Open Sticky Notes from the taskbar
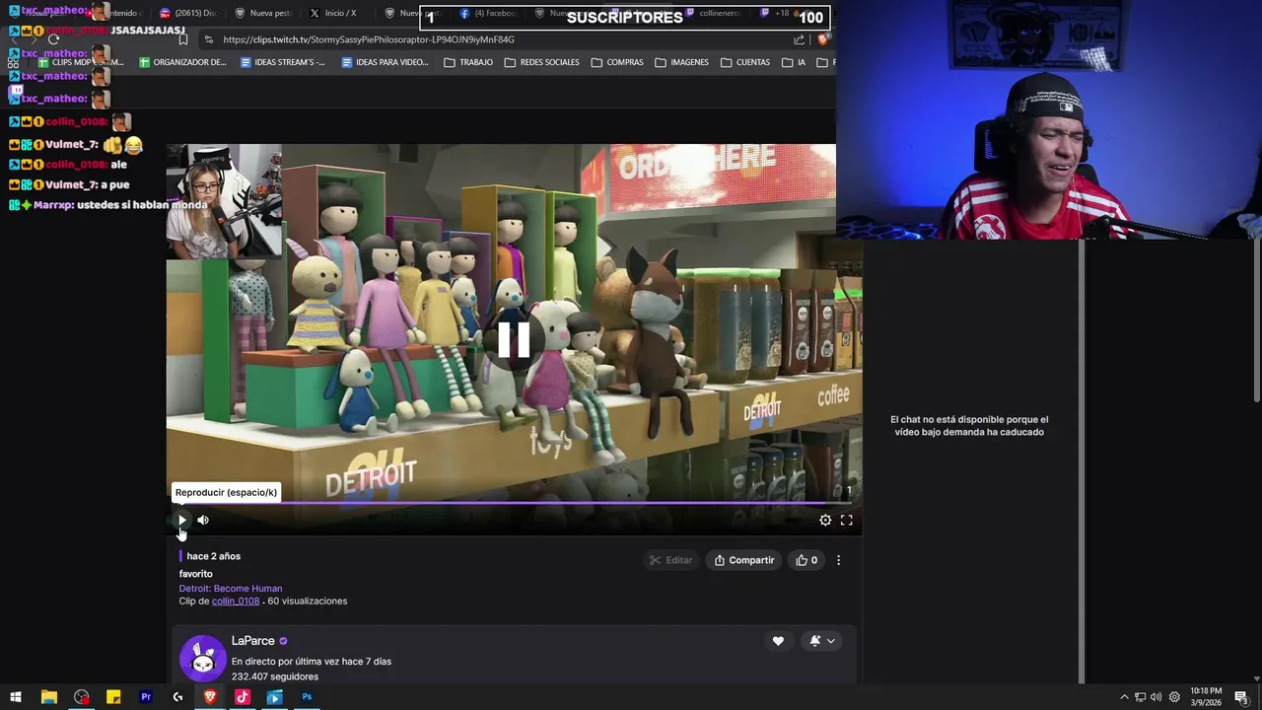The height and width of the screenshot is (710, 1262). [x=113, y=697]
